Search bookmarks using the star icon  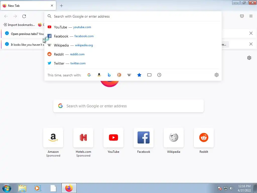tap(139, 75)
